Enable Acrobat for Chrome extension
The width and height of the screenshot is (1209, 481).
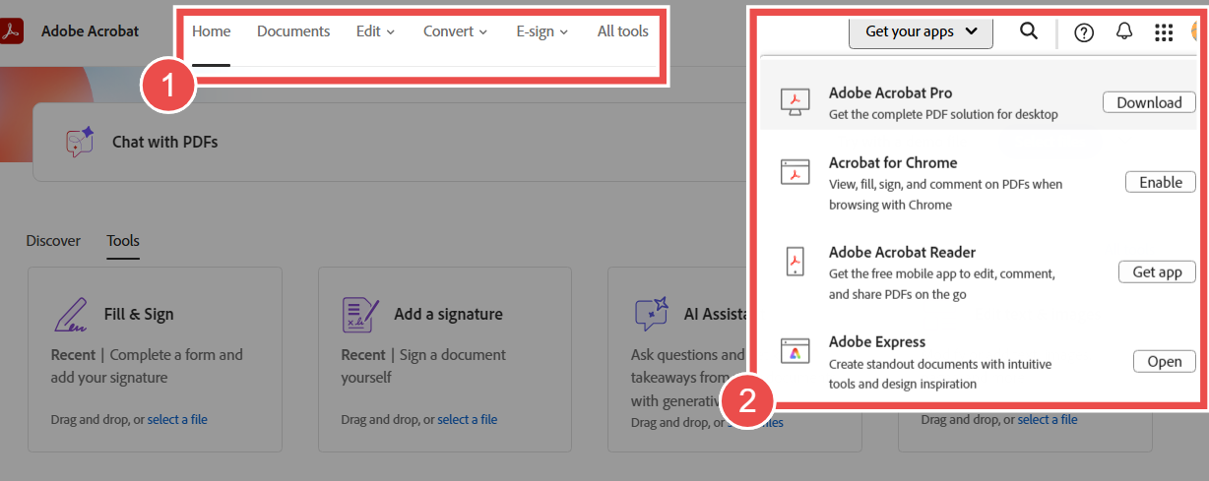[1160, 182]
